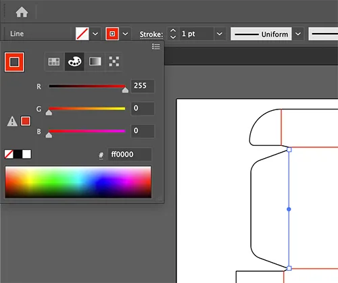Click the center point of selected blue line
338x283 pixels.
point(289,209)
